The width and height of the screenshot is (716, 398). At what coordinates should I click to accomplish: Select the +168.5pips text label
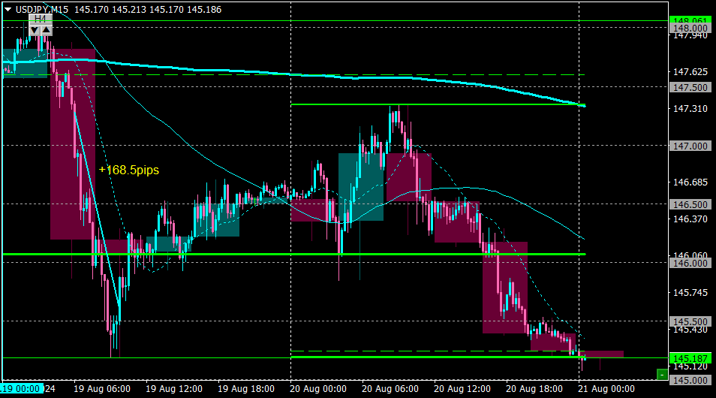point(129,170)
